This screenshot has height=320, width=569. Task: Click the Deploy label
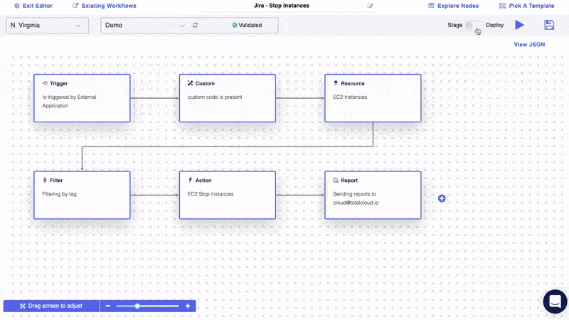click(x=494, y=25)
